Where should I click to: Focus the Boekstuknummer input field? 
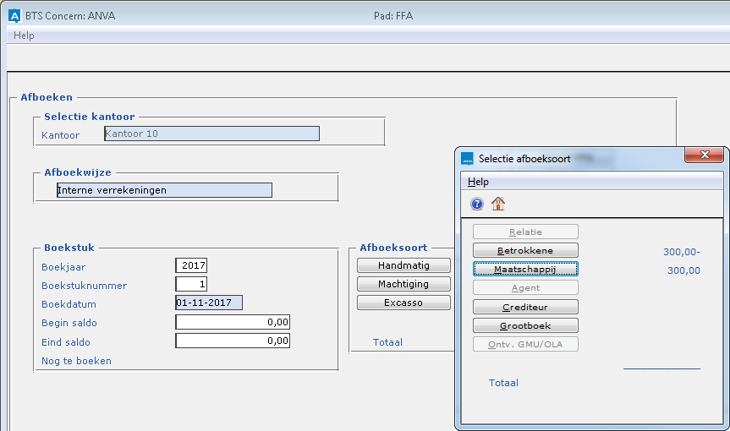pos(191,285)
